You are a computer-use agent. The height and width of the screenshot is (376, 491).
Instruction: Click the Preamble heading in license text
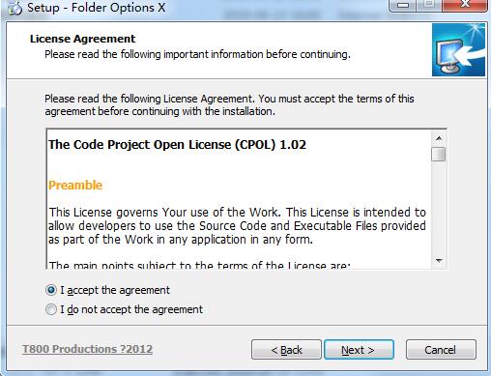(75, 186)
